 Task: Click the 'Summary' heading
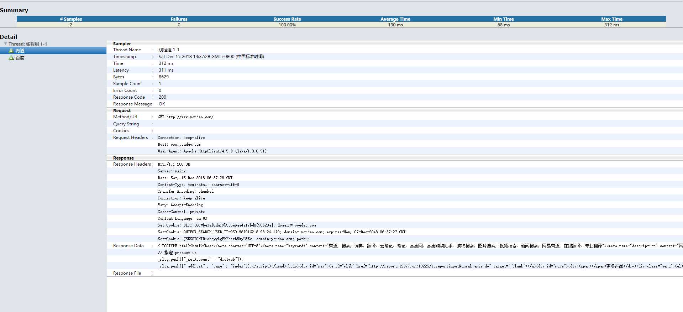tap(14, 10)
